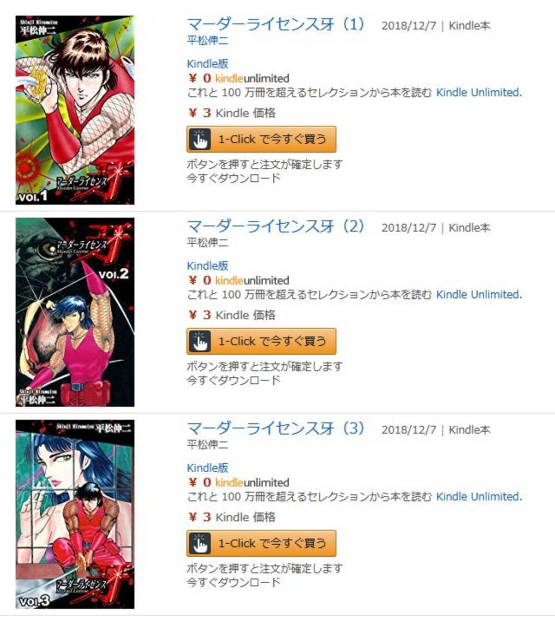
Task: Click the hand icon on volume 1 buy button
Action: pyautogui.click(x=200, y=139)
